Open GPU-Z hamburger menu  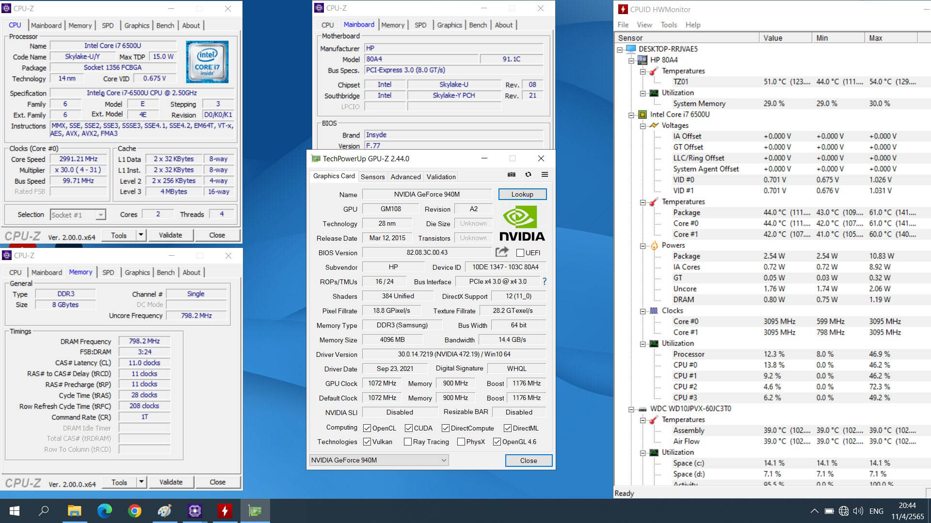545,174
